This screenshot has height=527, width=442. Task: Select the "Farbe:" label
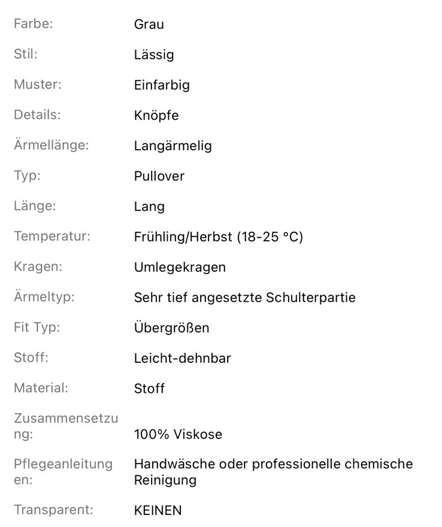pos(34,25)
